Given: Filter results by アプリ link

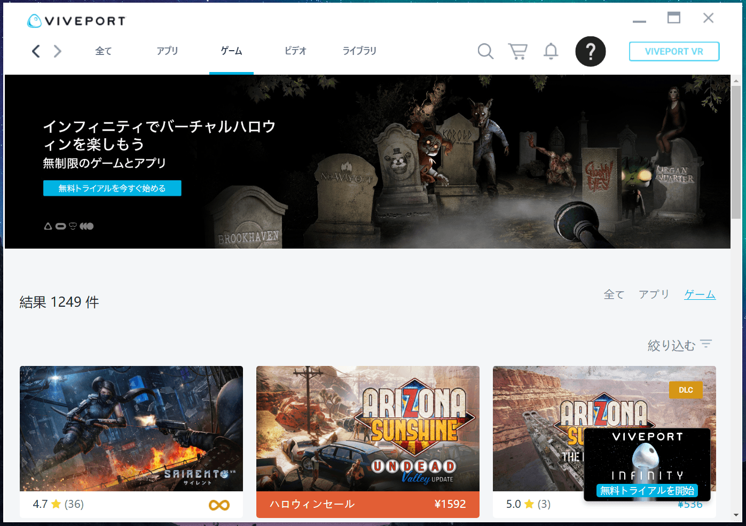Looking at the screenshot, I should tap(654, 294).
